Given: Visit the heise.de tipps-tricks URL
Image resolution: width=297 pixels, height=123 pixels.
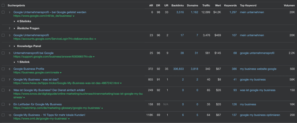Looking at the screenshot, I should coord(66,83).
